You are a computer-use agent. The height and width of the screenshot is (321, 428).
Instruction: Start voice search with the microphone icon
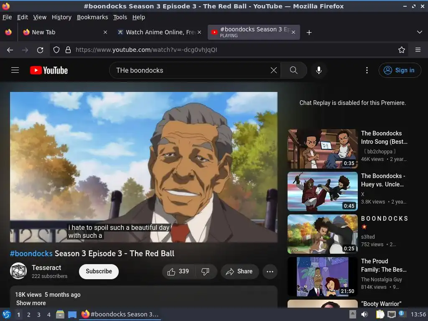[319, 70]
